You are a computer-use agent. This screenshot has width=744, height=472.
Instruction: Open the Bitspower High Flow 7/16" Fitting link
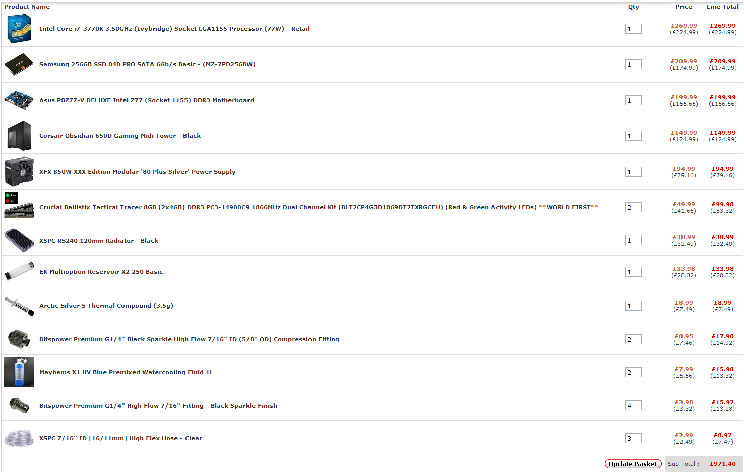158,406
